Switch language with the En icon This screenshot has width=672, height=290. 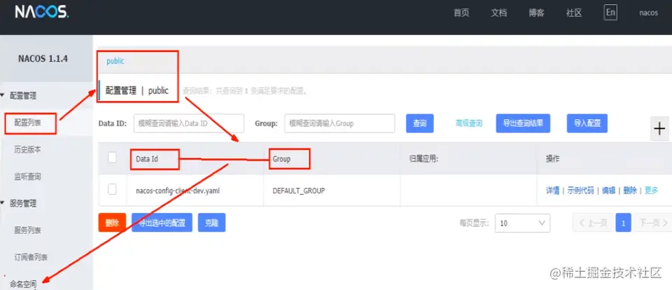point(610,13)
